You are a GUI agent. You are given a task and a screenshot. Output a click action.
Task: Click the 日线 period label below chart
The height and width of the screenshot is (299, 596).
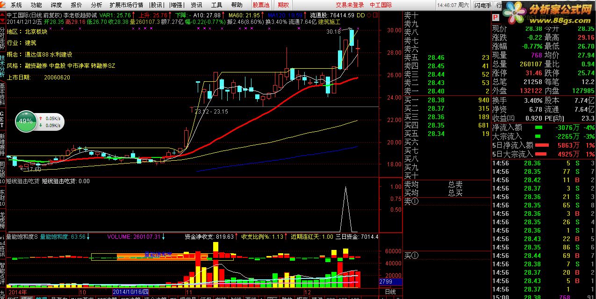pos(390,292)
